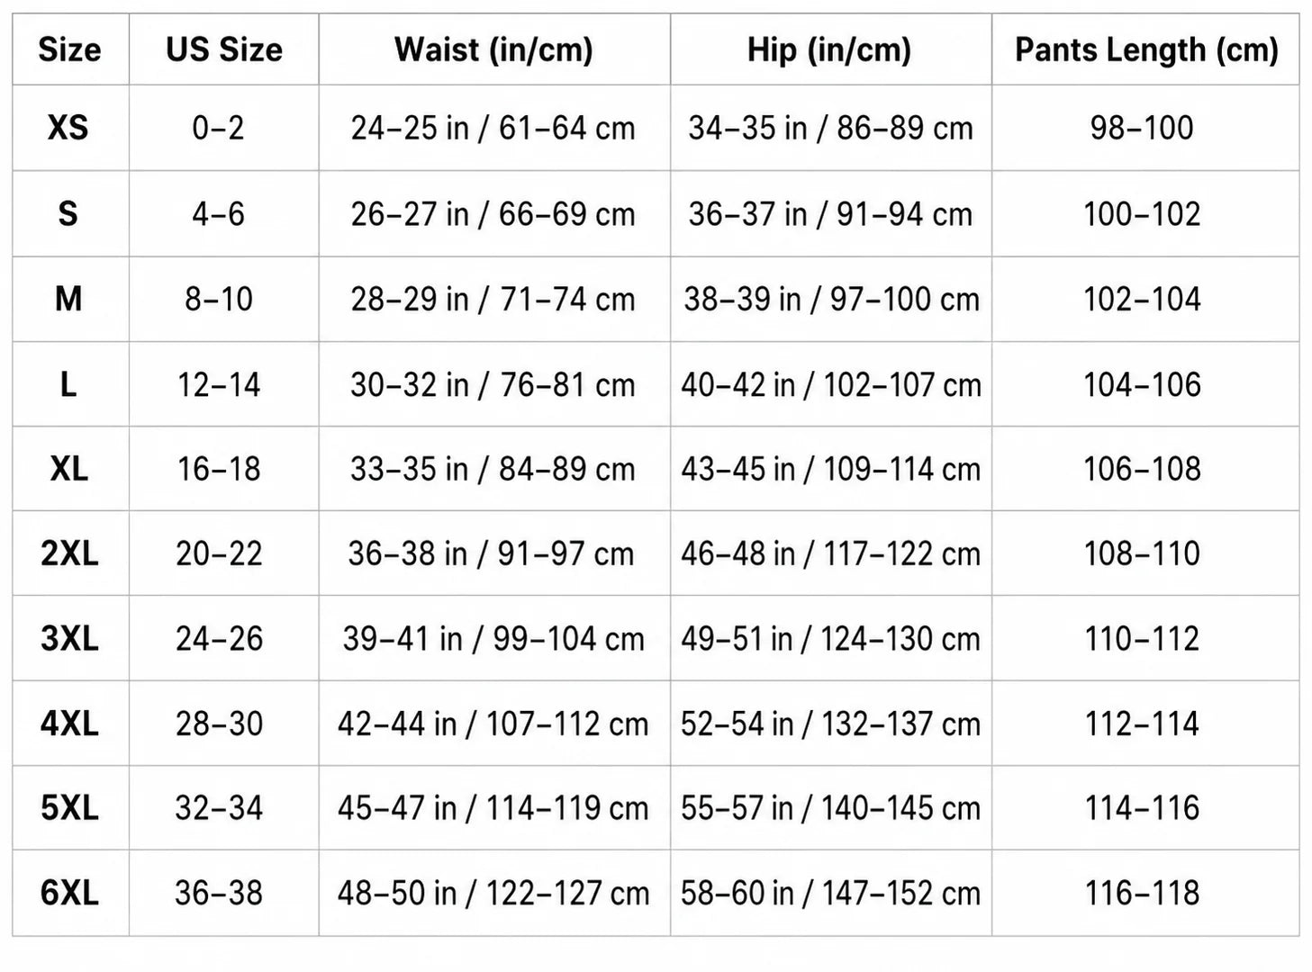The image size is (1312, 972).
Task: Click the 5XL size row label
Action: [69, 807]
